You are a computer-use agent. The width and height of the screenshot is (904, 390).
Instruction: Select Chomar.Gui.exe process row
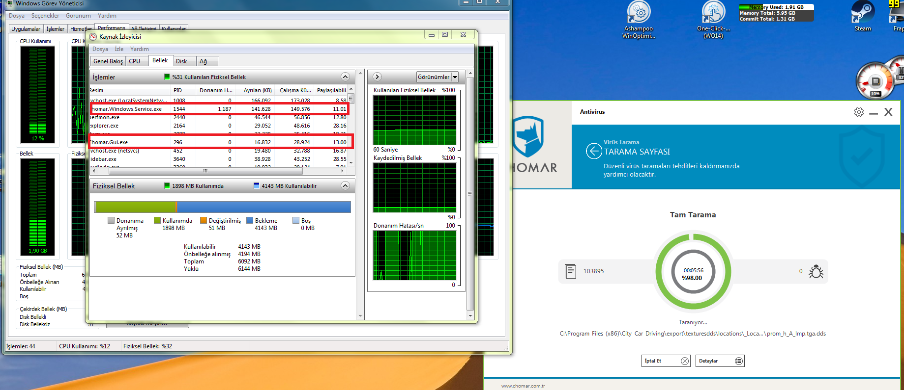coord(219,142)
